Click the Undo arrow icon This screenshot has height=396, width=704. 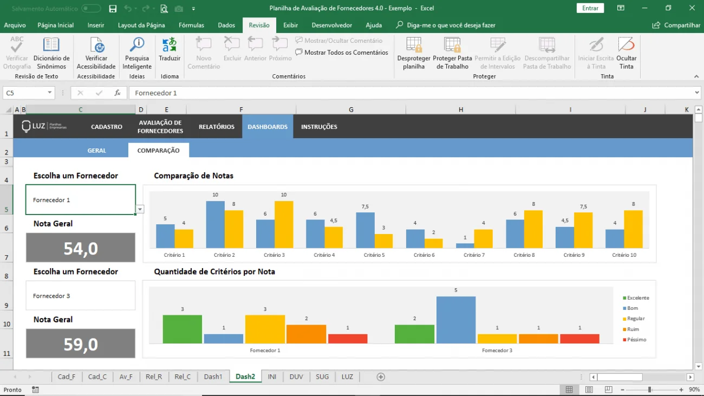(x=127, y=8)
